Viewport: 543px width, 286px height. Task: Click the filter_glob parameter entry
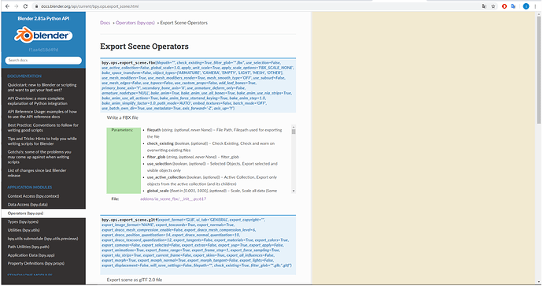point(193,157)
